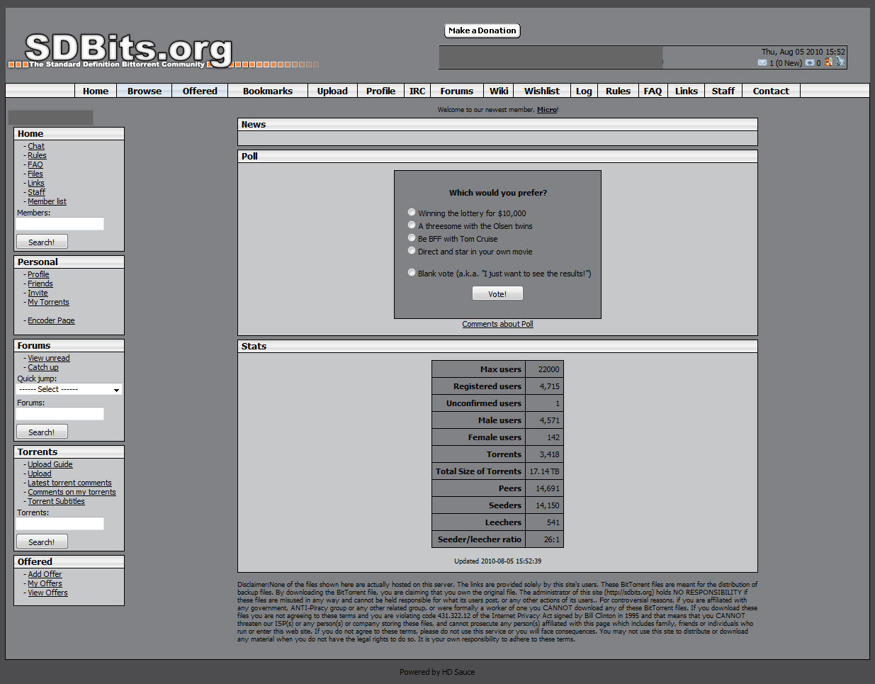Open Browse in the navigation bar
This screenshot has height=684, width=875.
(145, 91)
